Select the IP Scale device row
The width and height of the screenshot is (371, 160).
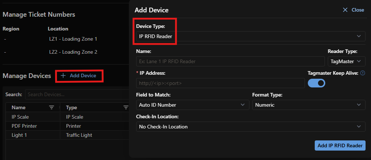tap(67, 117)
